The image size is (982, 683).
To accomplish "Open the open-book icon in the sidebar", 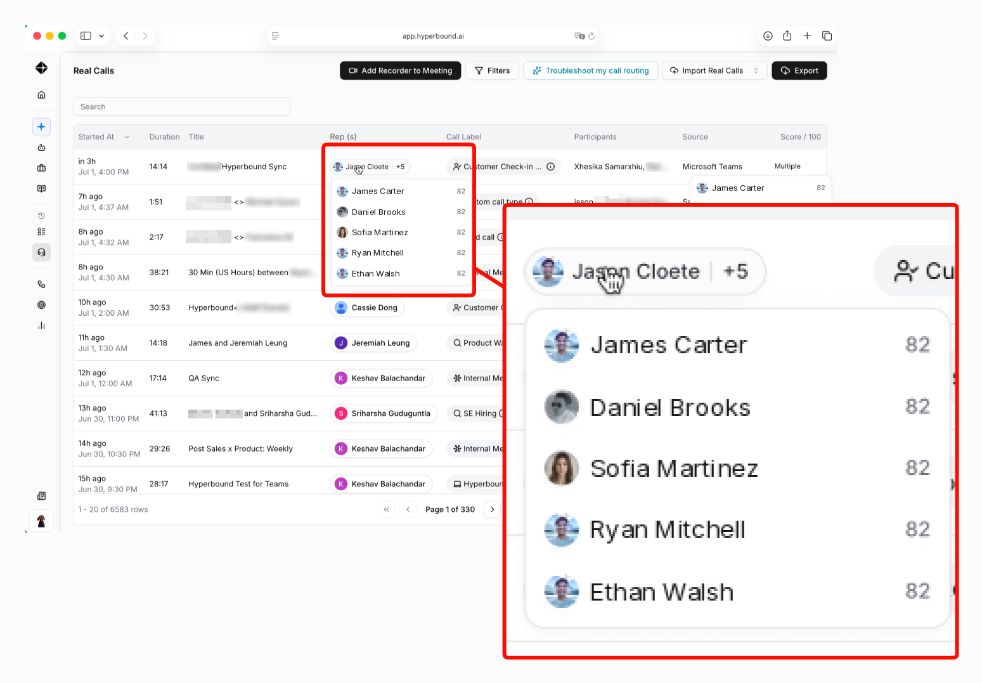I will 41,188.
